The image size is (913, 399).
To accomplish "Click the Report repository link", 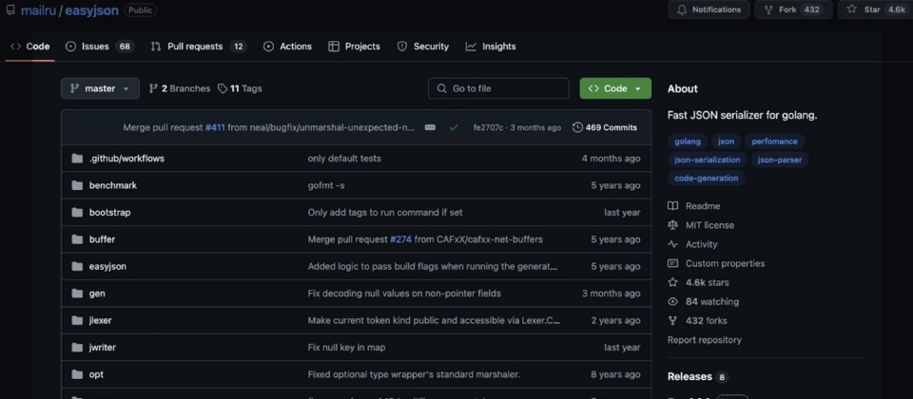I will (704, 339).
